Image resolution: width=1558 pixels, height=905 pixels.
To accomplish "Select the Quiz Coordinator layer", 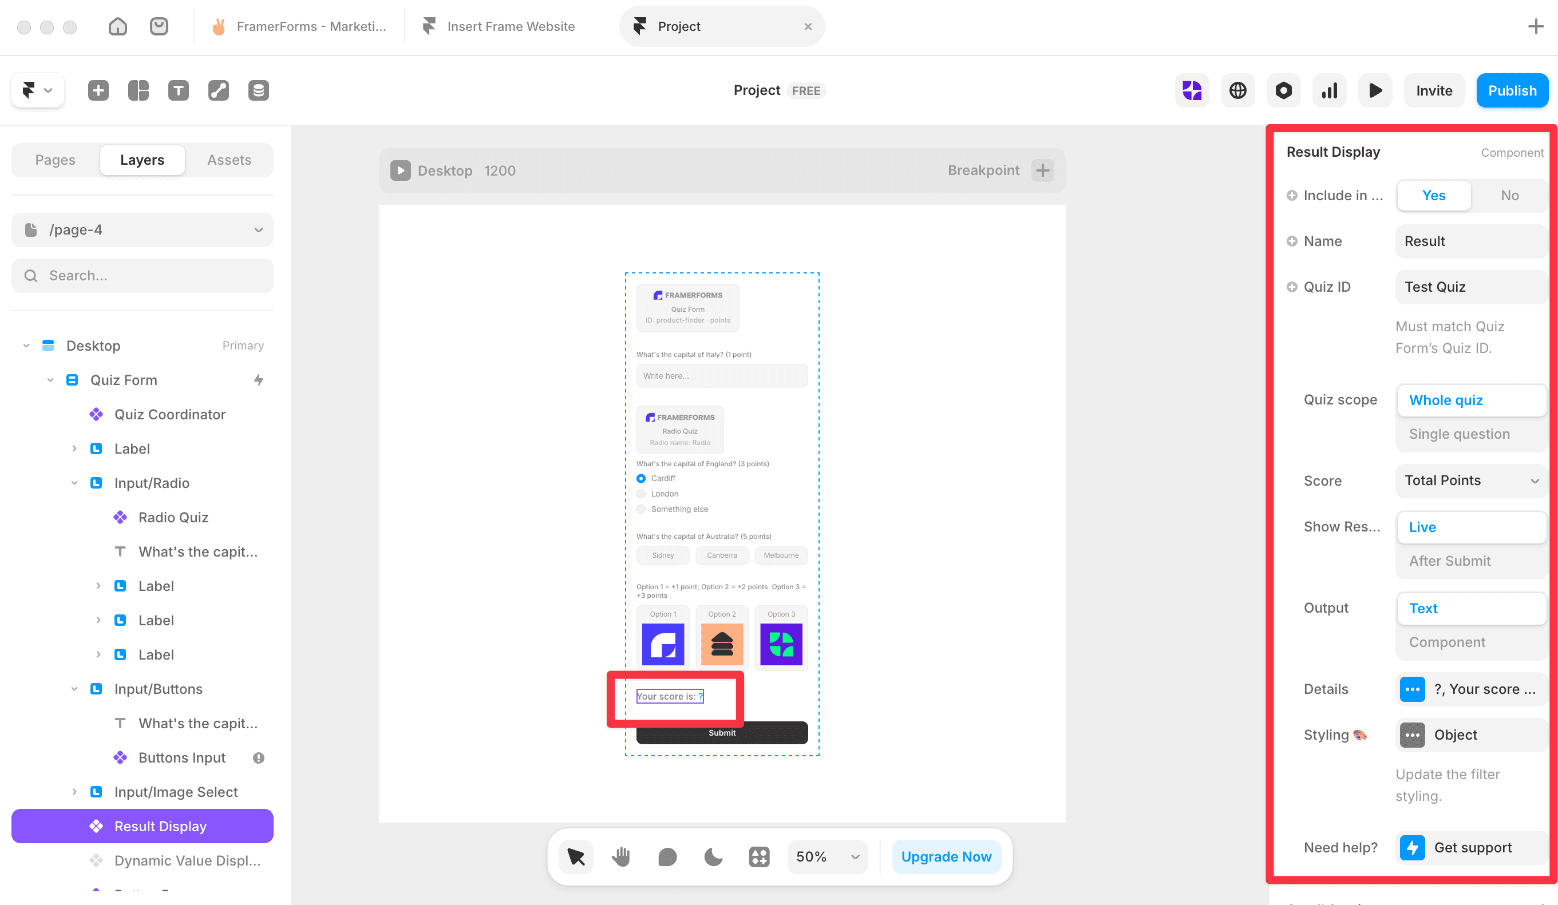I will (169, 415).
